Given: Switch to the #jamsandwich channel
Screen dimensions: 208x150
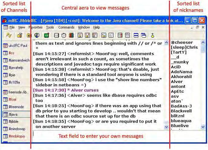Looking at the screenshot, I should (16, 60).
